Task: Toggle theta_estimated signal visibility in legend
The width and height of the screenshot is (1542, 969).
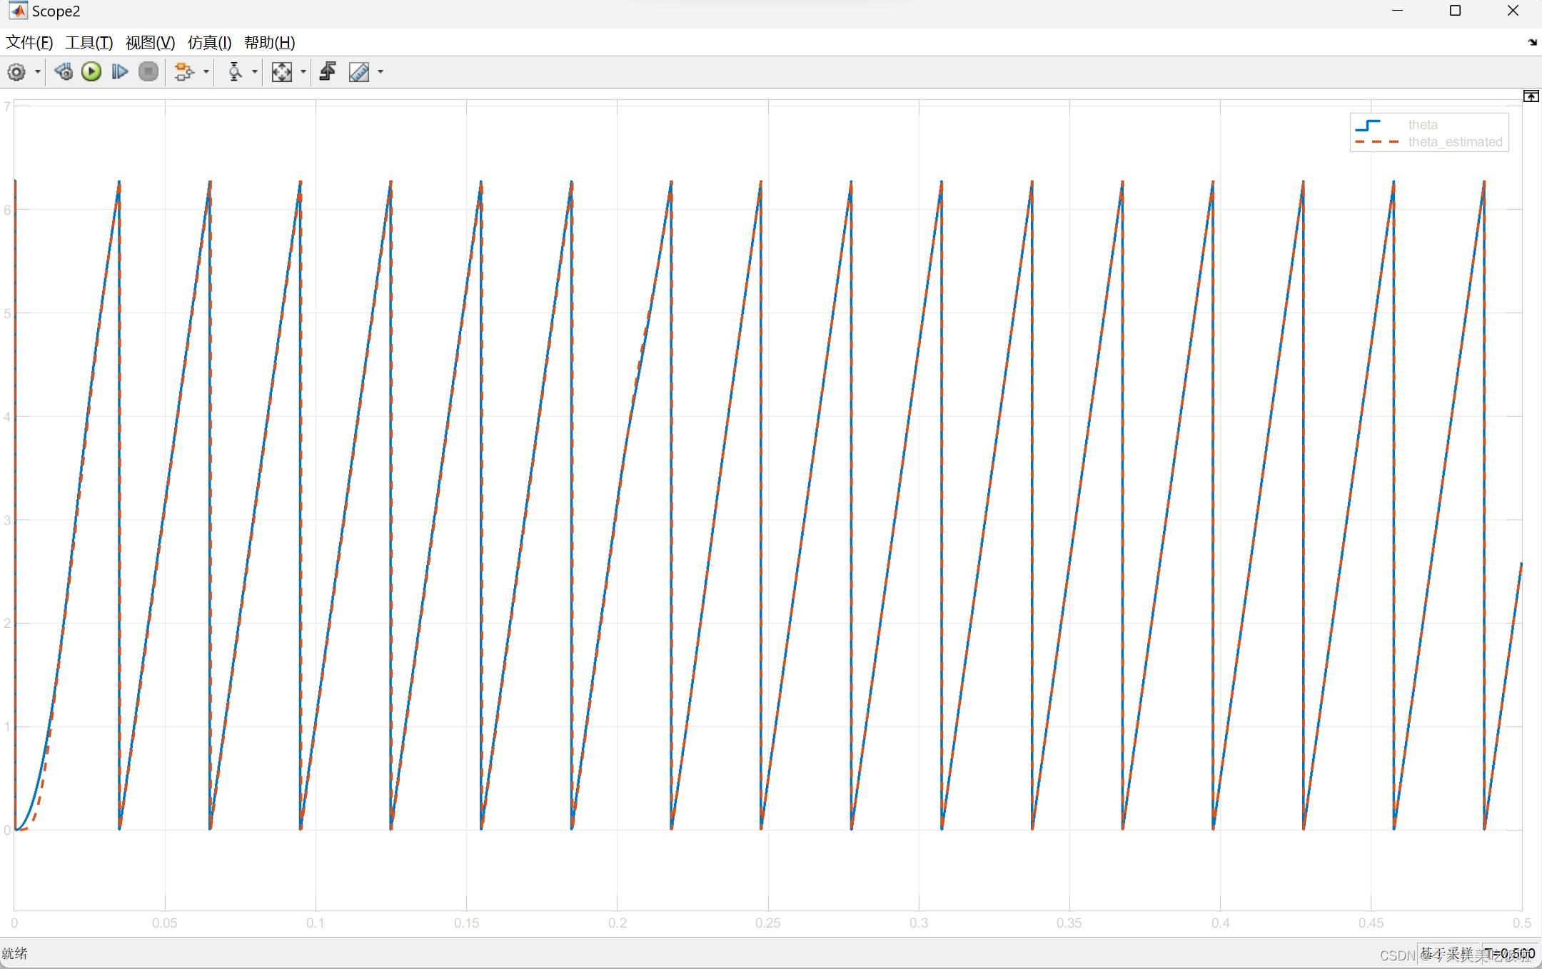Action: (x=1455, y=142)
